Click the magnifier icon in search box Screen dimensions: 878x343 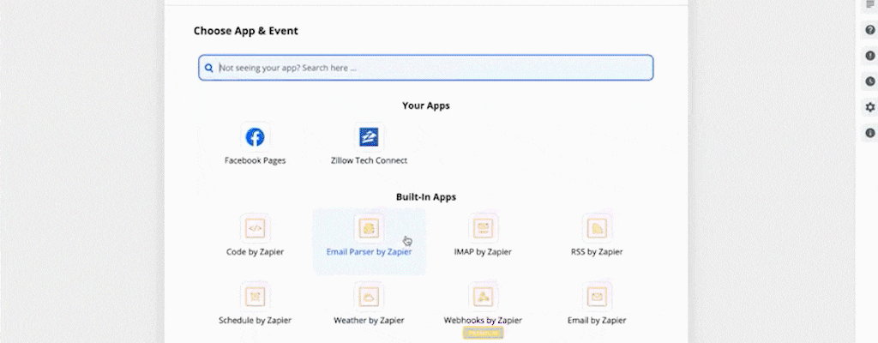209,68
